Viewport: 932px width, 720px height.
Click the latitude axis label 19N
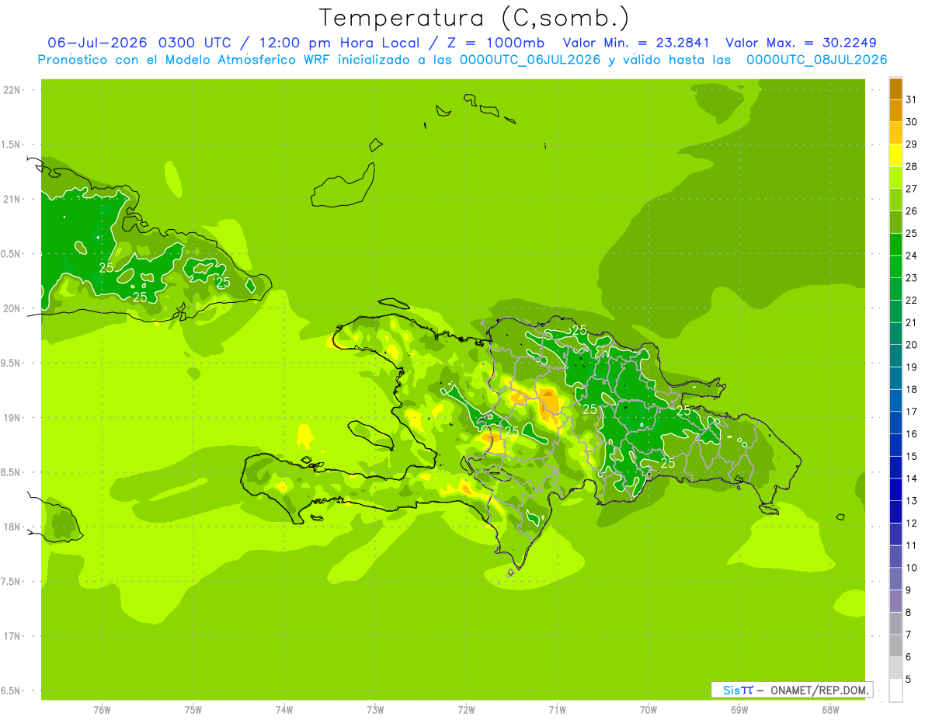(13, 418)
